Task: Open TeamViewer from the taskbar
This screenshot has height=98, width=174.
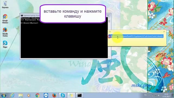Action: (x=46, y=95)
